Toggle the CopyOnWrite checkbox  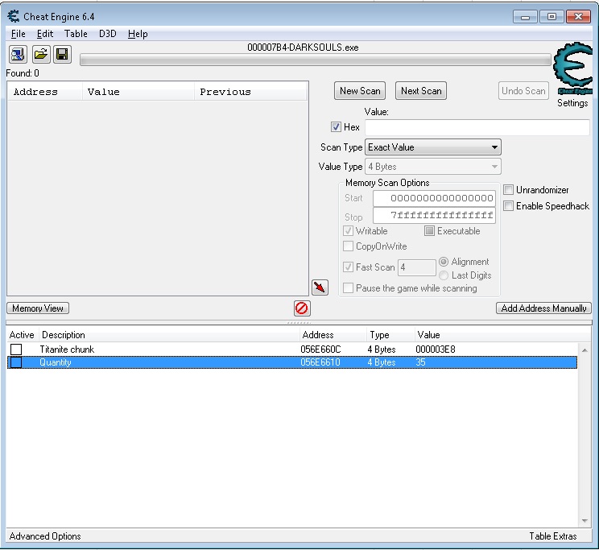pyautogui.click(x=348, y=246)
